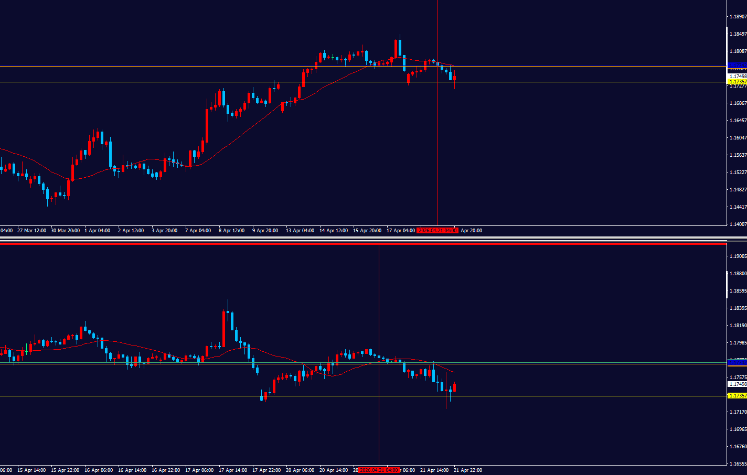Click the 1 Apr 04:00 time axis label
The image size is (747, 475).
click(x=98, y=231)
